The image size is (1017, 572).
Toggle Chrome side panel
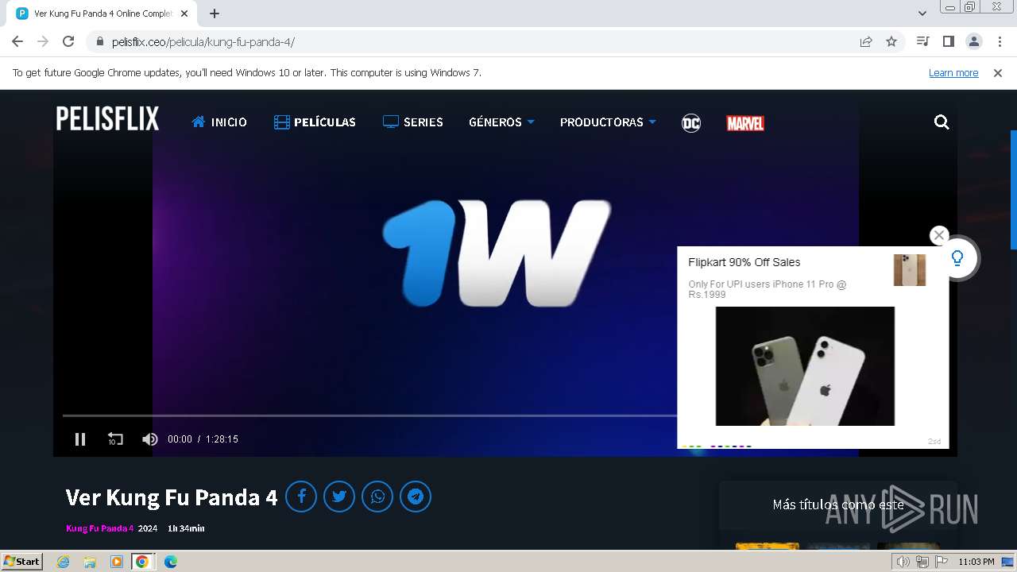pyautogui.click(x=948, y=42)
